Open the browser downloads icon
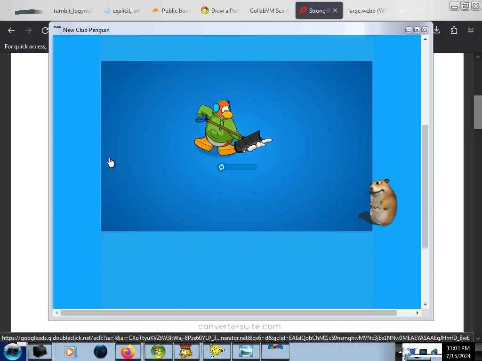The width and height of the screenshot is (482, 361). pos(437,30)
